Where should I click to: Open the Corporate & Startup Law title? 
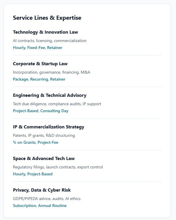(x=40, y=64)
